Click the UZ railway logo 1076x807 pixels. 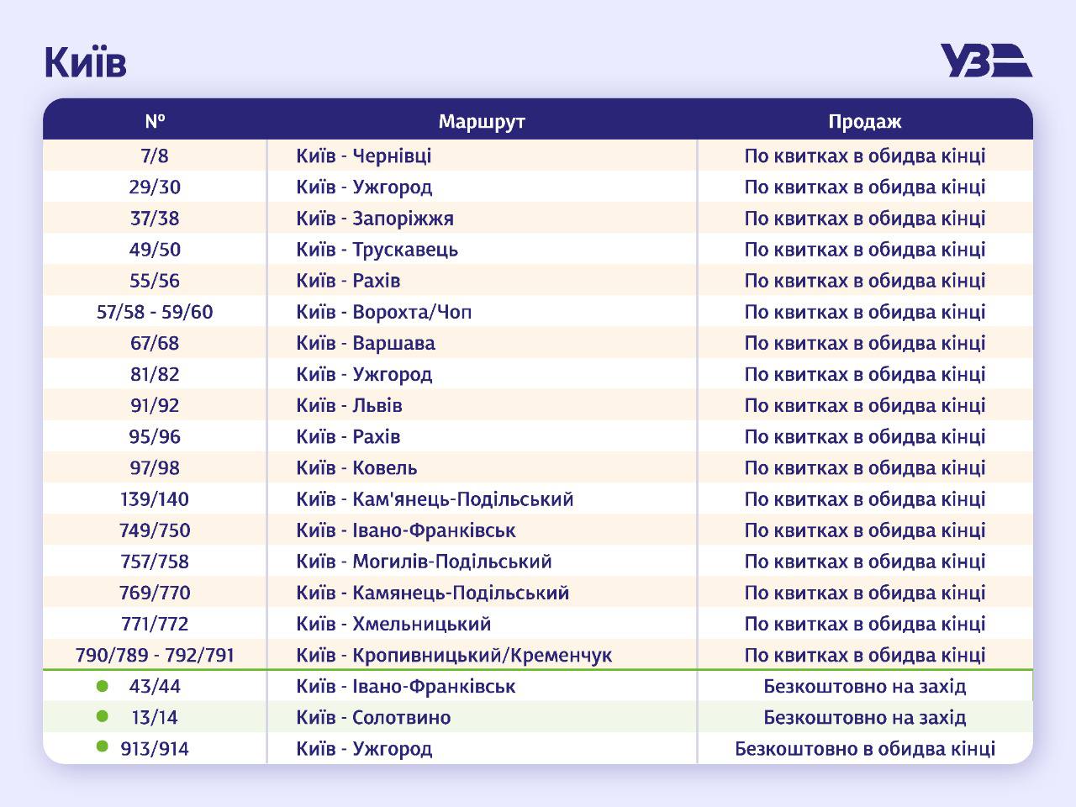986,61
